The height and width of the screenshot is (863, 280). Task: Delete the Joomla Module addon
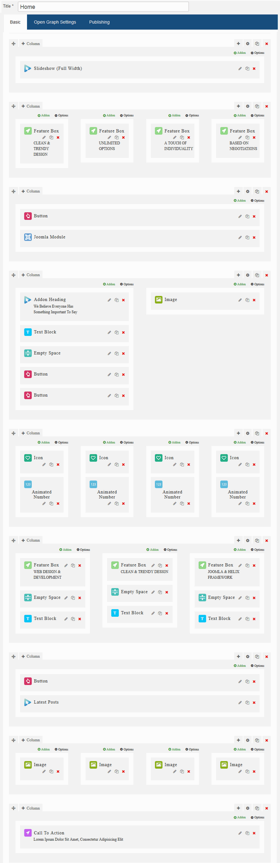254,238
